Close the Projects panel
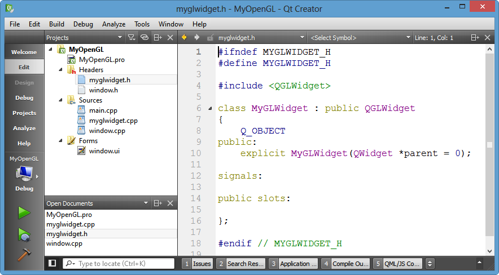Screen dimensions: 499x275 point(170,37)
